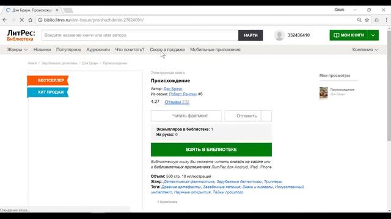This screenshot has height=219, width=391.
Task: Open Научные открытия tag
Action: (192, 192)
